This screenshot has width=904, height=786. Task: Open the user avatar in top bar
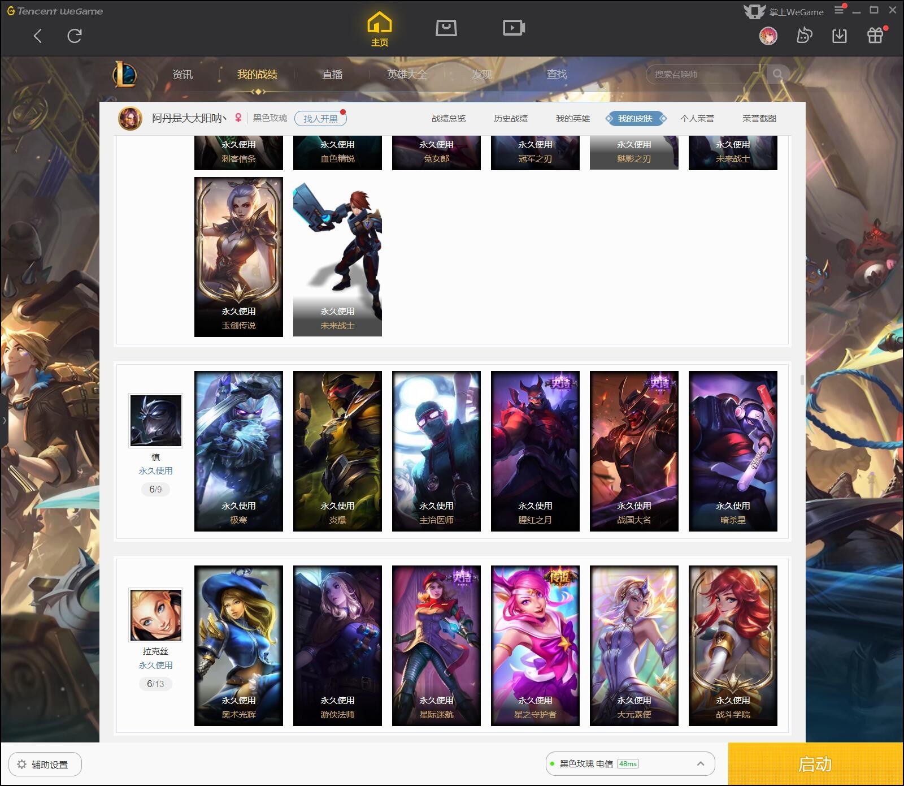pos(768,36)
